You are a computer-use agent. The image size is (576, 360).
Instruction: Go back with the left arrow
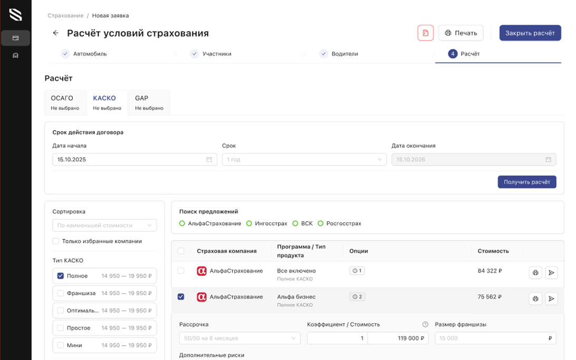pos(55,33)
